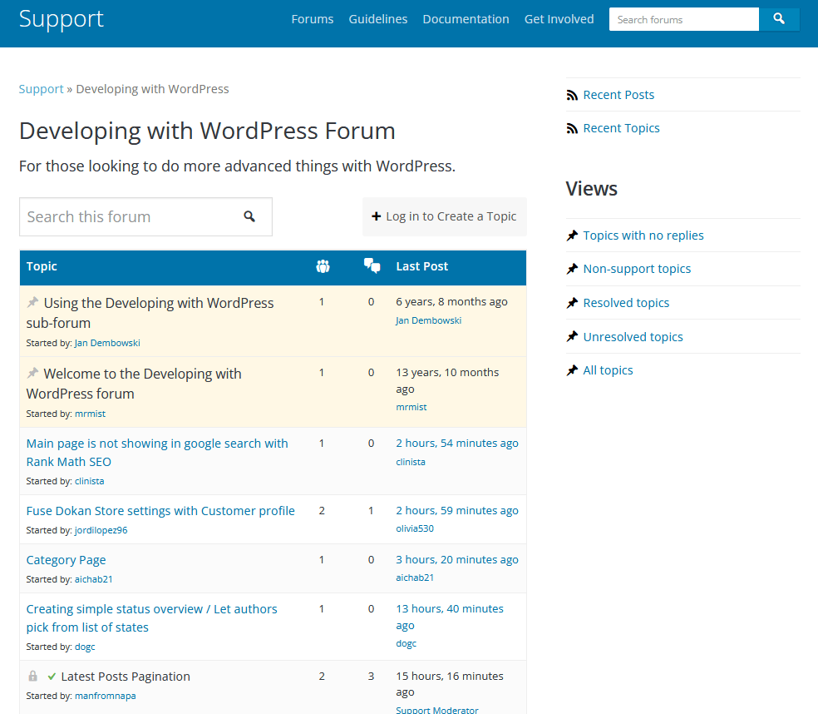This screenshot has width=818, height=714.
Task: View Resolved topics
Action: coord(626,303)
